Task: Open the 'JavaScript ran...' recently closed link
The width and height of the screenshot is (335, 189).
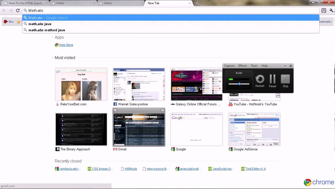Action: tap(223, 169)
